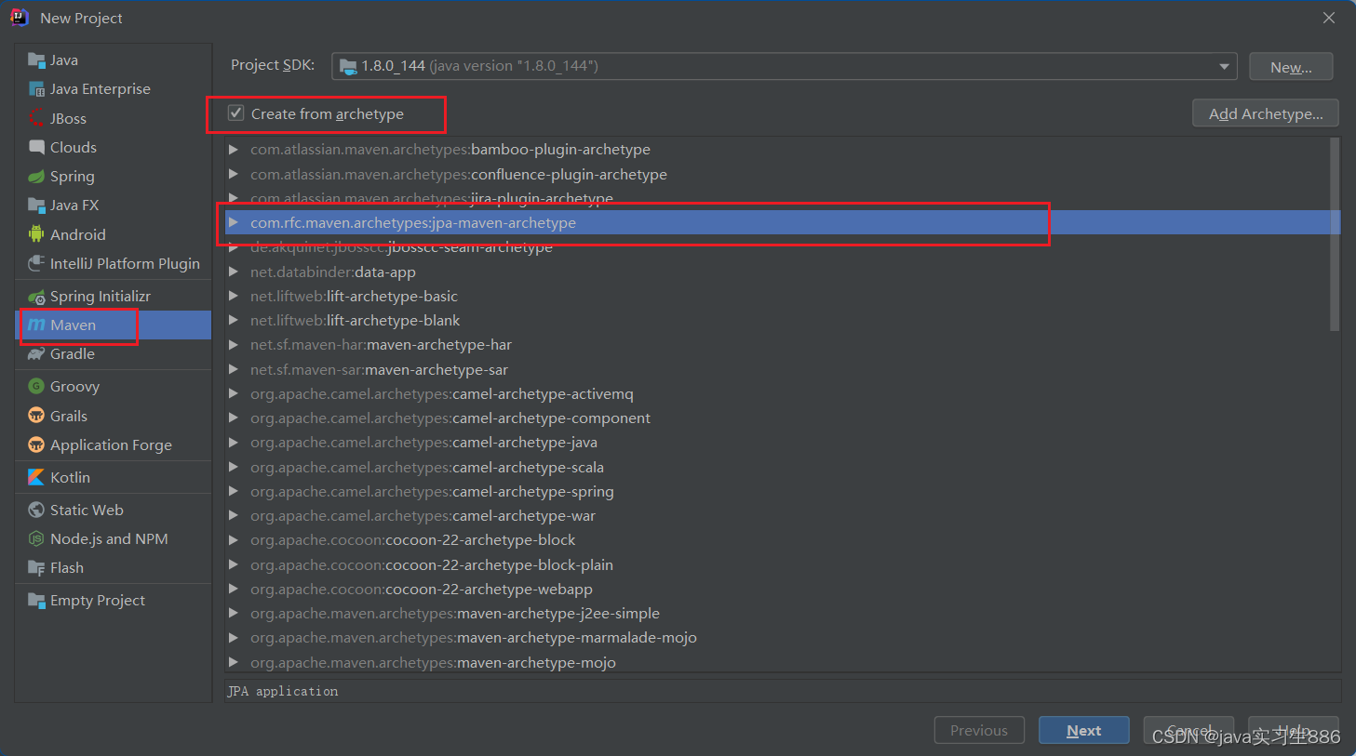1356x756 pixels.
Task: Expand net.databinder:data-app node
Action: (234, 272)
